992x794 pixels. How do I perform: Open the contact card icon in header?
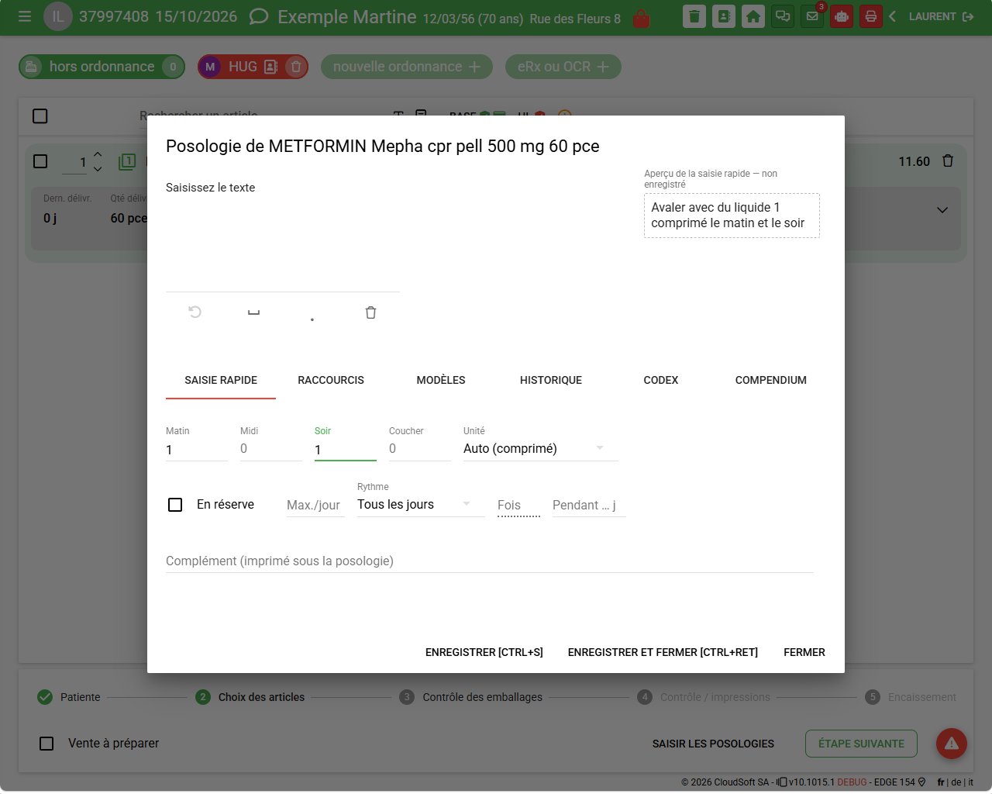point(724,16)
